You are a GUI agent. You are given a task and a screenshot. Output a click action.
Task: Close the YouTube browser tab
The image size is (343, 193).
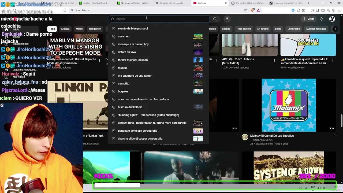(x=226, y=3)
